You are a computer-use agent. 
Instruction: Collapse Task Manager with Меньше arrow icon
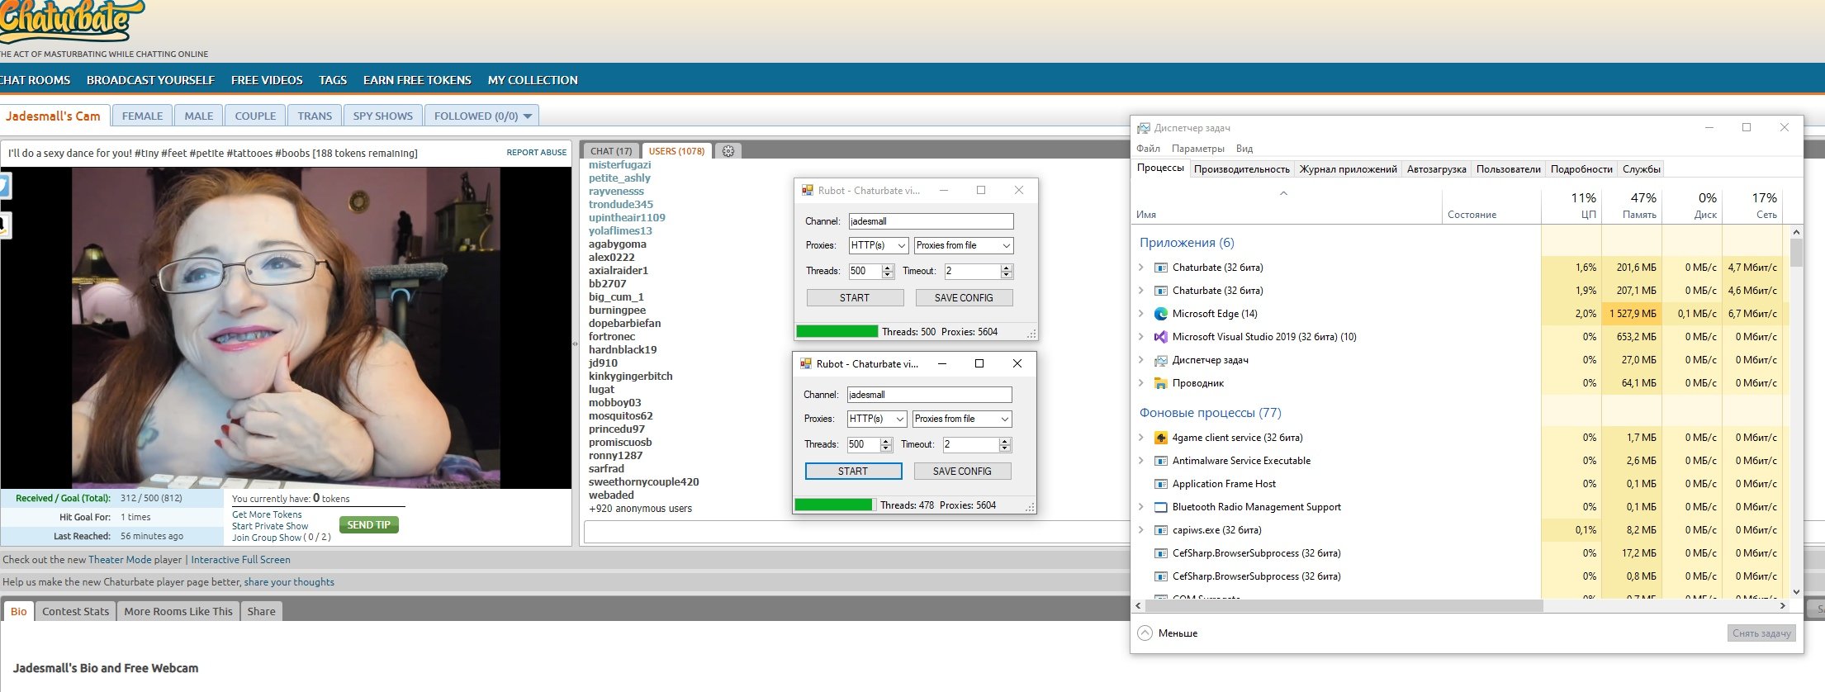click(x=1145, y=633)
